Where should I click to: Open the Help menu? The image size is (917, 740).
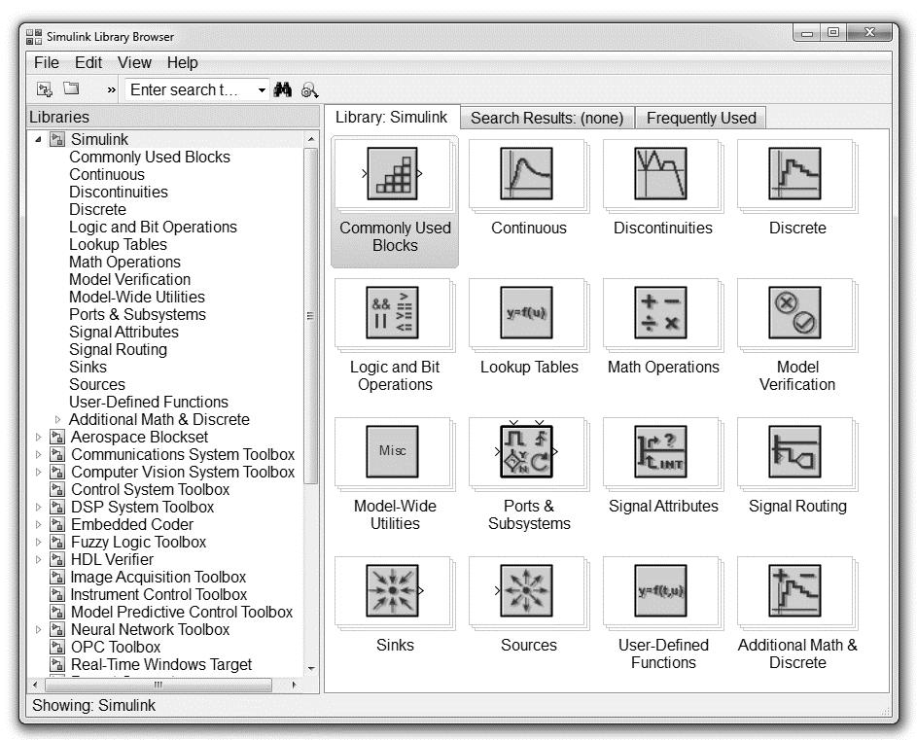(183, 62)
